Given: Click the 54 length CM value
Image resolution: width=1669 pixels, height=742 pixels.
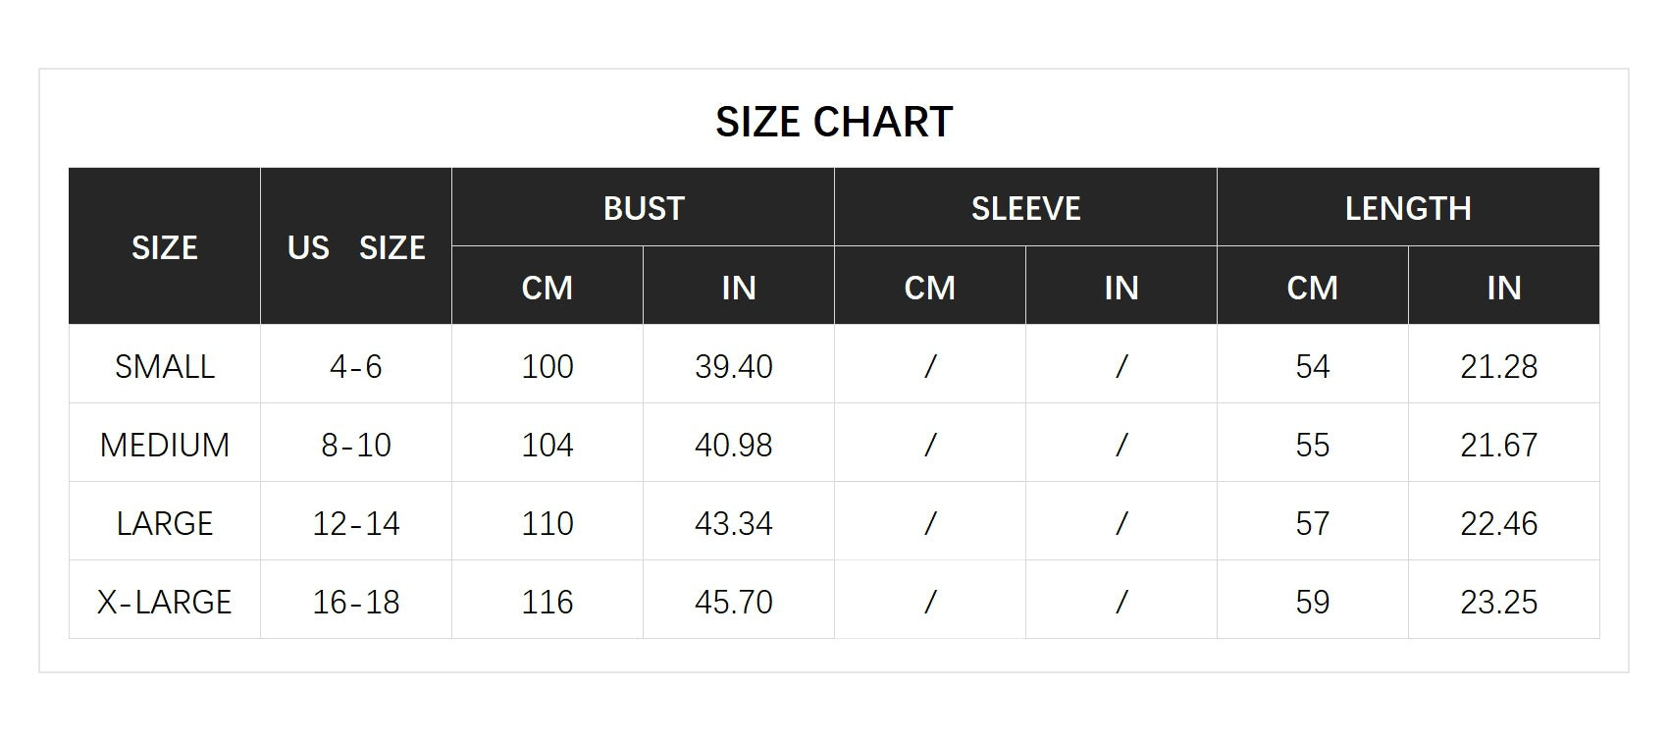Looking at the screenshot, I should [x=1313, y=366].
